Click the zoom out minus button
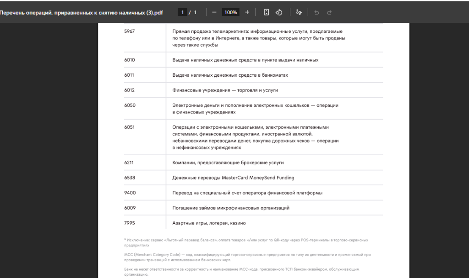The image size is (469, 278). [214, 12]
